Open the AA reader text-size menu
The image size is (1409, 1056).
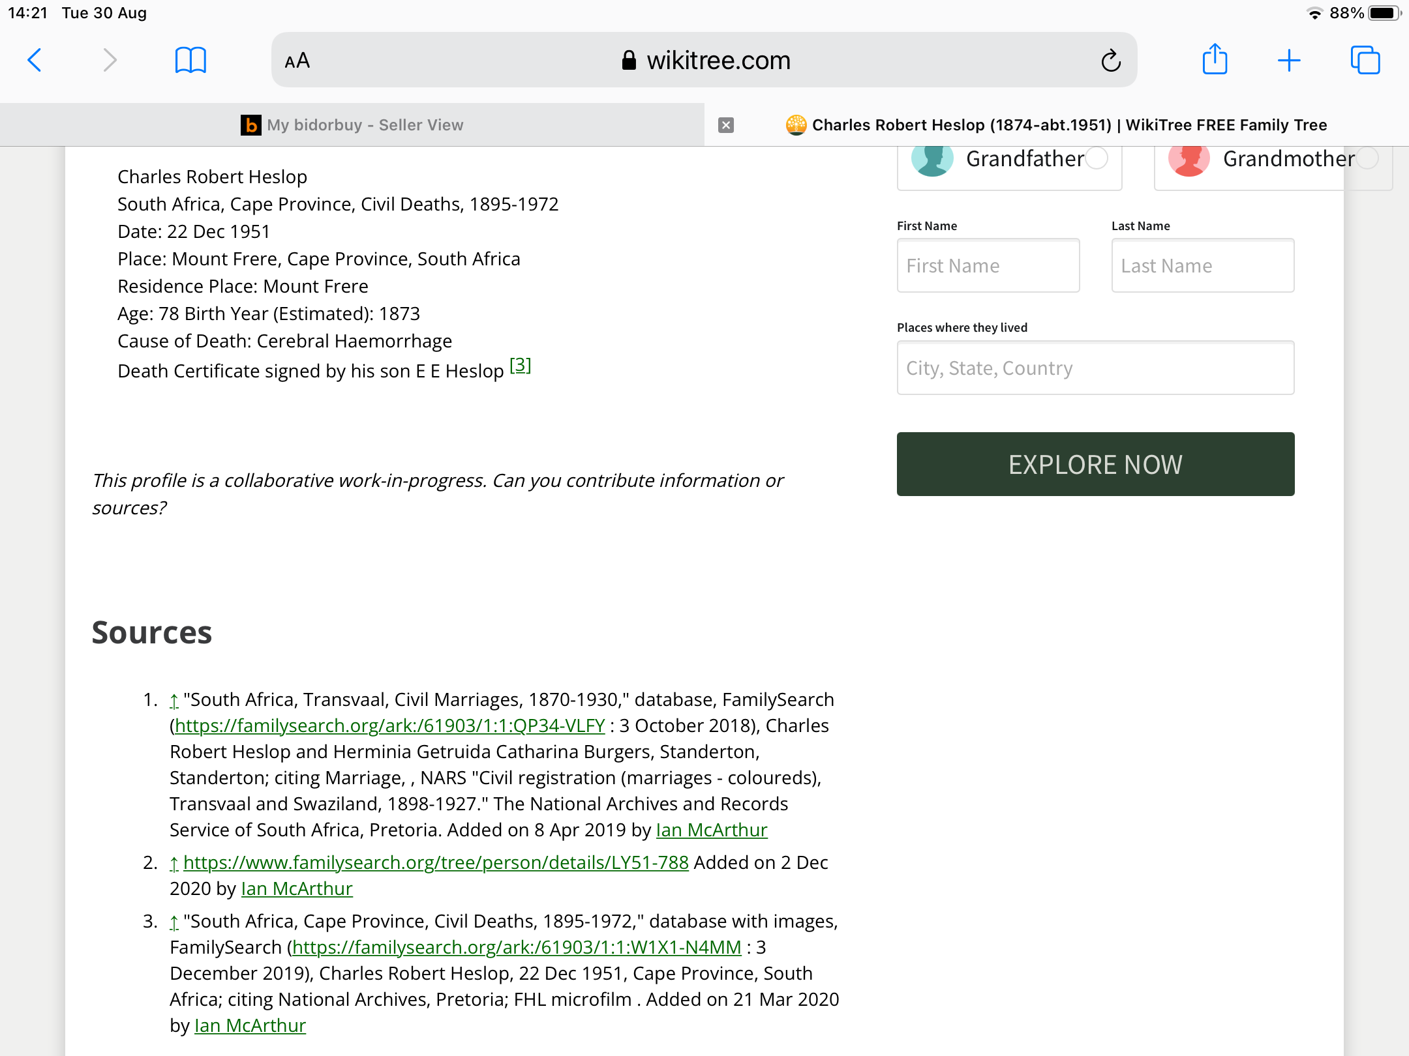point(297,61)
